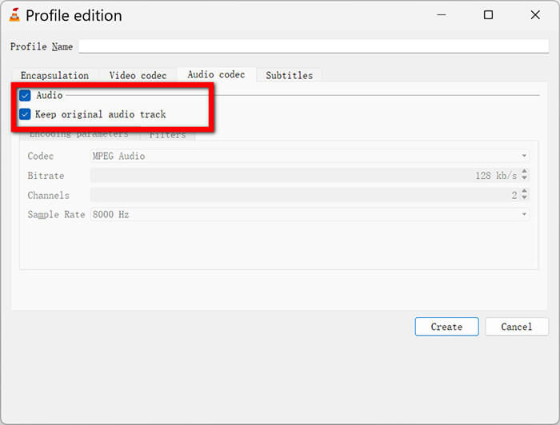Switch to the Encapsulation tab
Screen dimensions: 560x425
click(54, 76)
